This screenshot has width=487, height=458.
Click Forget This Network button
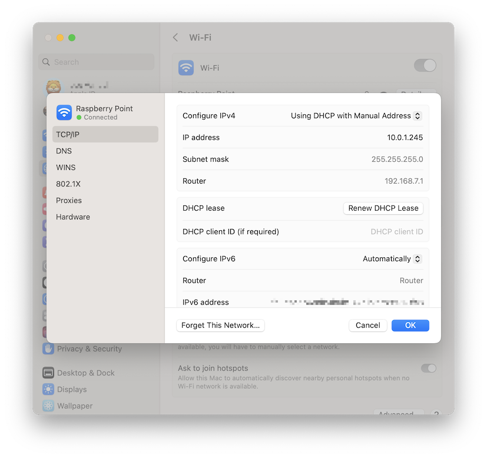point(220,326)
